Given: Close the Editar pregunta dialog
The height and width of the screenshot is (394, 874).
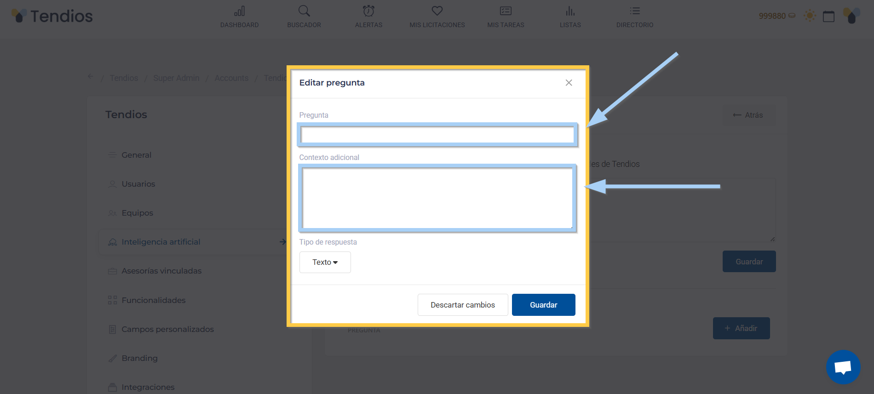Looking at the screenshot, I should coord(569,83).
